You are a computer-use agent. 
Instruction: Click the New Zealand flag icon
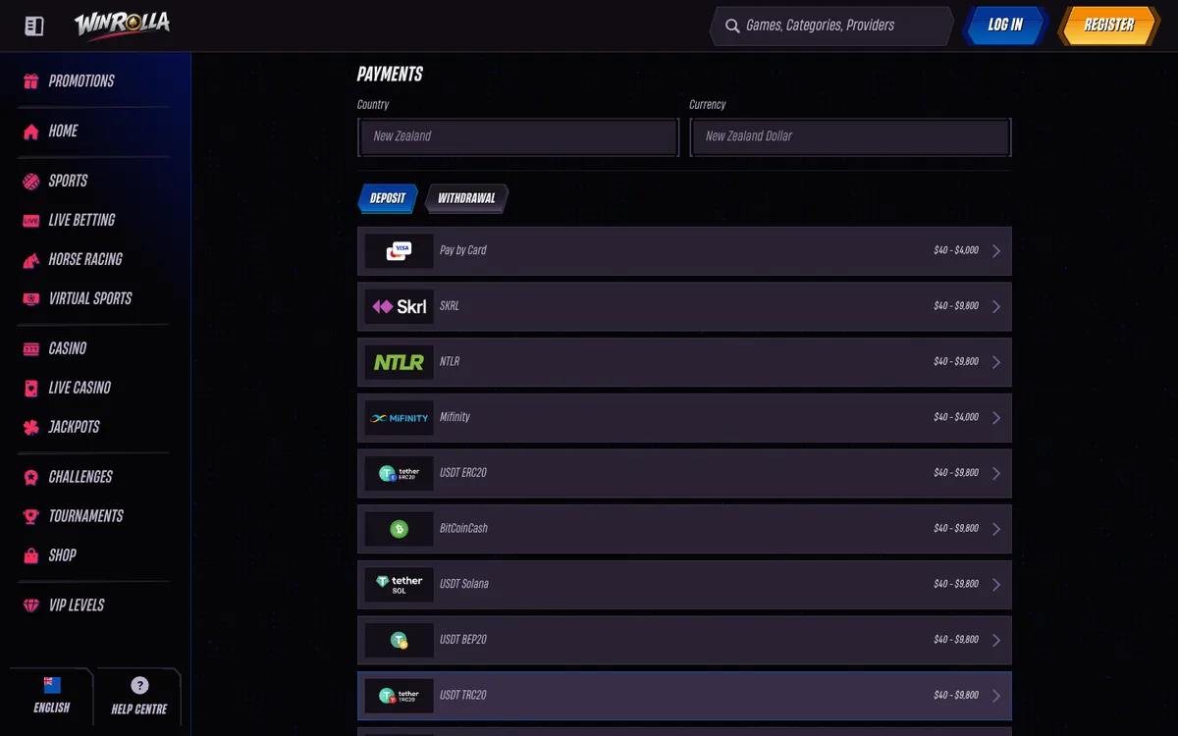[52, 685]
